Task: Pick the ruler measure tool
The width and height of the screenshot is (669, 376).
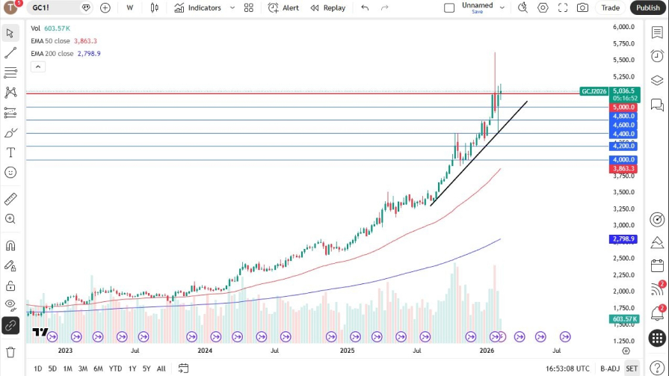Action: pyautogui.click(x=10, y=199)
